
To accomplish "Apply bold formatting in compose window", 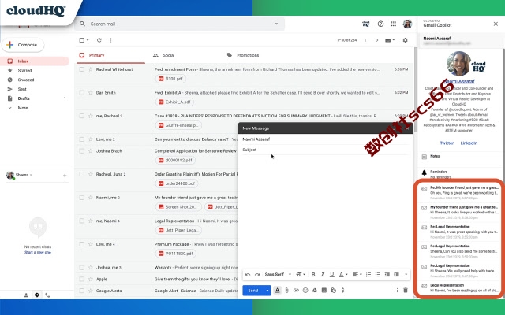I will tap(313, 275).
